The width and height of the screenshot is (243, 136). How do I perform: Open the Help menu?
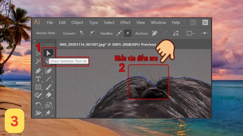176,23
